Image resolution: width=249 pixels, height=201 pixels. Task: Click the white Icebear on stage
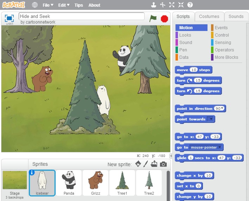103,100
